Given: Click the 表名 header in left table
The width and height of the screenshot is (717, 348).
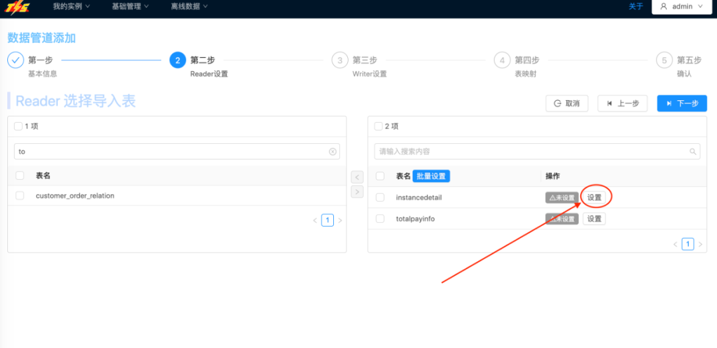Looking at the screenshot, I should click(x=43, y=176).
